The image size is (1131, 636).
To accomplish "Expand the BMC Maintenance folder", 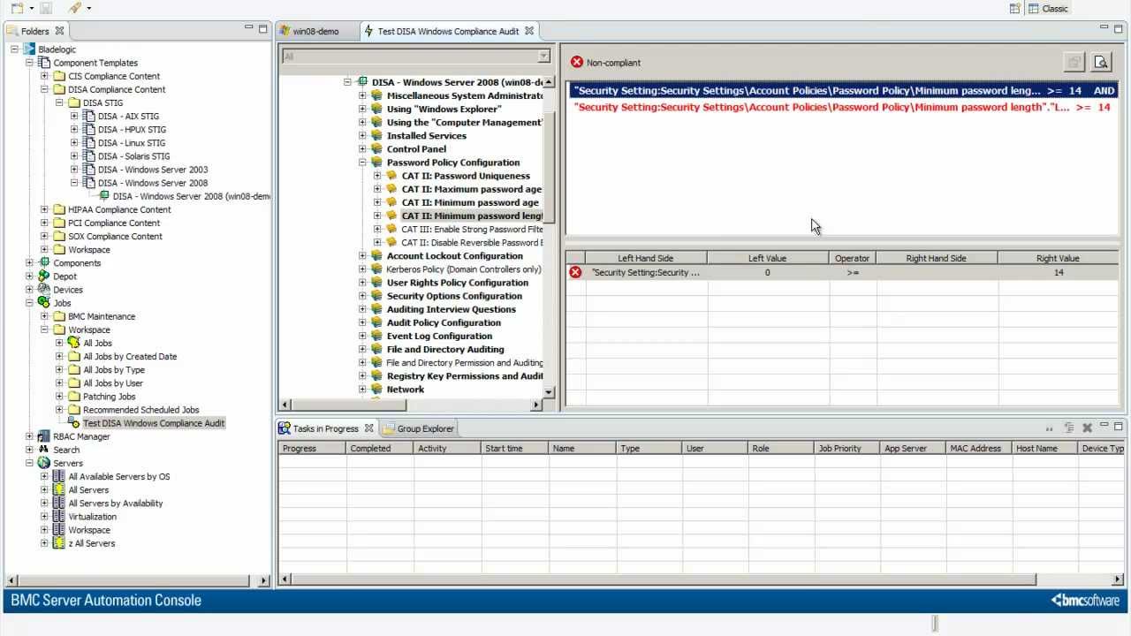I will (44, 316).
